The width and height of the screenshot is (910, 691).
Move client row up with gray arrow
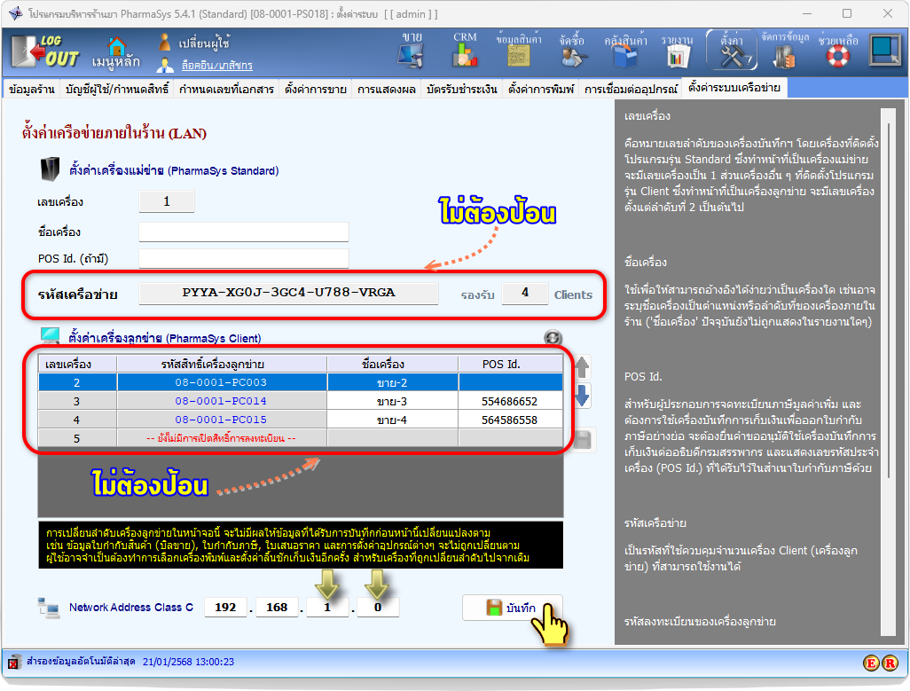pyautogui.click(x=582, y=366)
